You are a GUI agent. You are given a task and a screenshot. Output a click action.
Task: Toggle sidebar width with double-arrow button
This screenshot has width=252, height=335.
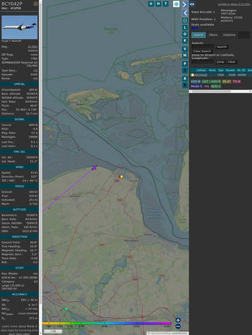pyautogui.click(x=192, y=4)
